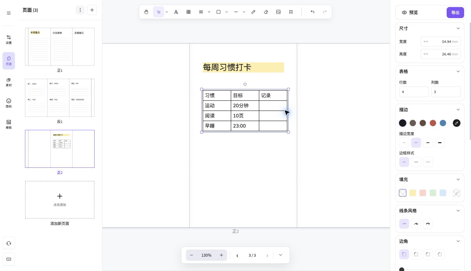Open custom fill color picker
The image size is (471, 271).
coord(457,193)
